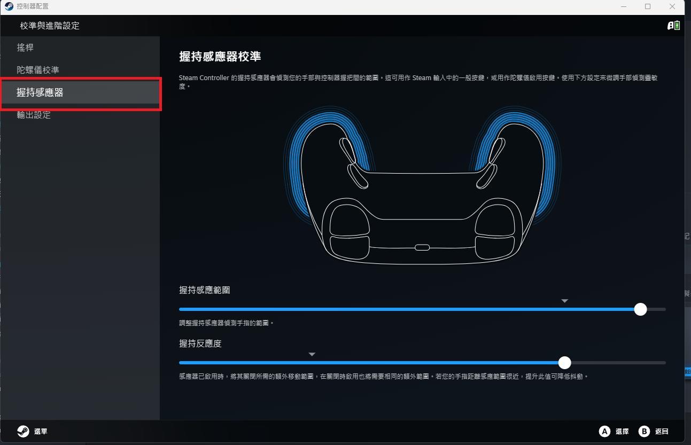Open 輸出設定 in the sidebar
The height and width of the screenshot is (445, 691).
(79, 115)
